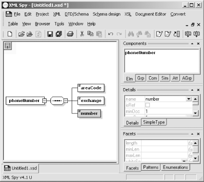Toggle the isRef checkbox
204x182 pixels.
coord(147,105)
